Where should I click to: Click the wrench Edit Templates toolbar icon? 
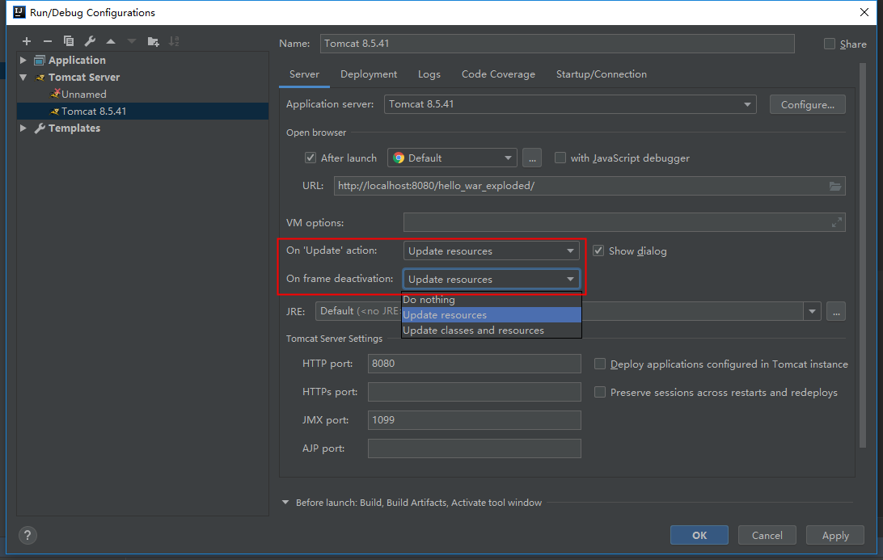90,41
